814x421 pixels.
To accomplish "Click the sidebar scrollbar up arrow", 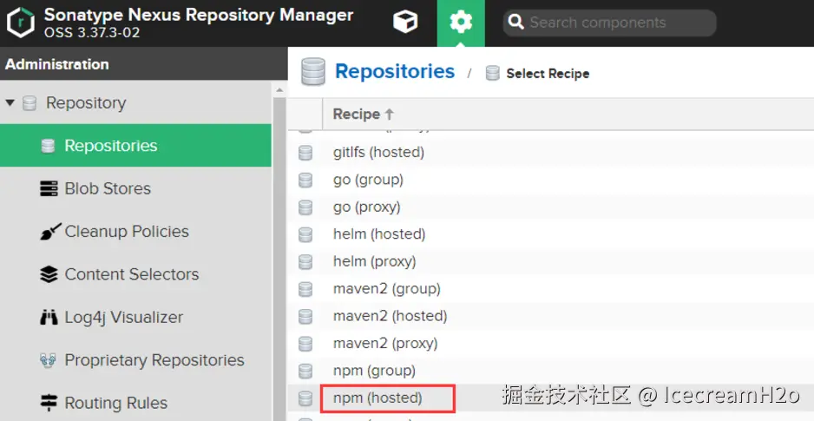I will pos(279,89).
